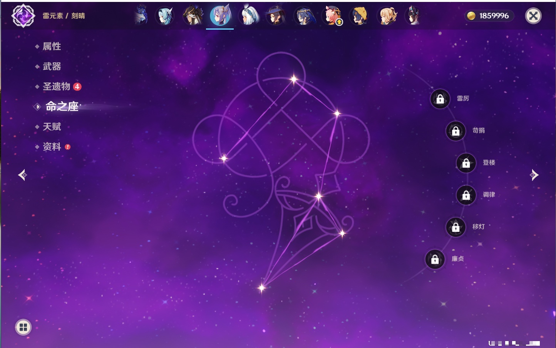Switch to next character with right arrow
The height and width of the screenshot is (348, 556).
click(534, 175)
